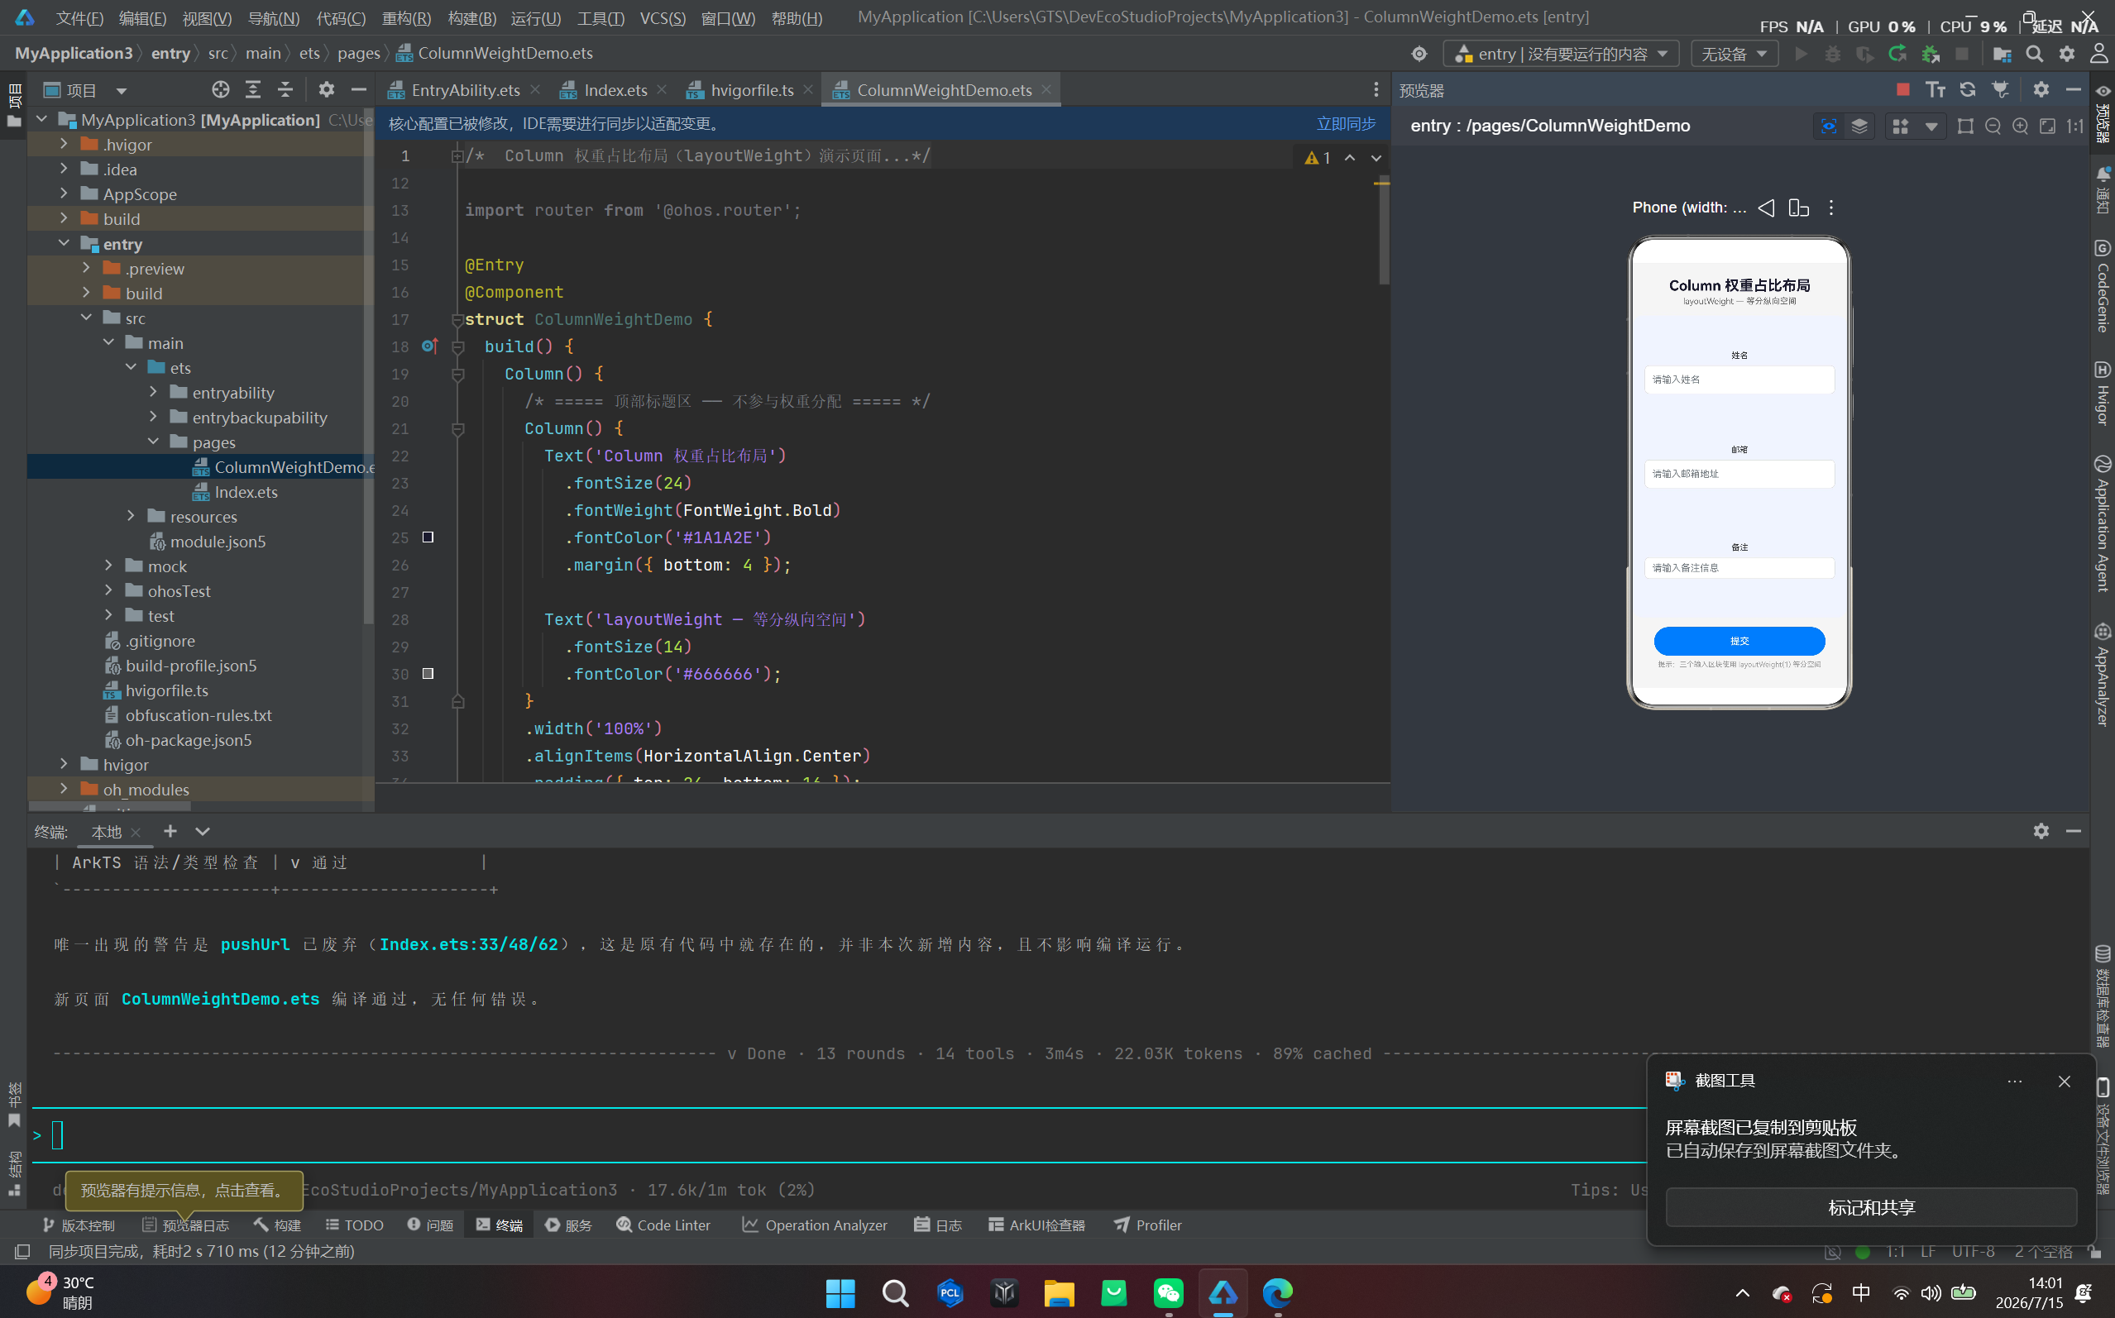Collapse the pages folder in tree
The height and width of the screenshot is (1318, 2115).
[154, 442]
